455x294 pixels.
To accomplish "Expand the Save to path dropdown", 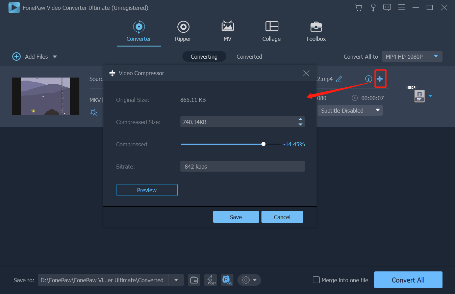I will (x=176, y=280).
